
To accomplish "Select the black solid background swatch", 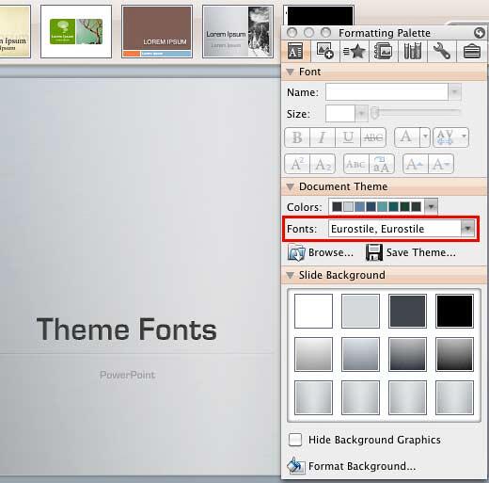I will point(454,311).
